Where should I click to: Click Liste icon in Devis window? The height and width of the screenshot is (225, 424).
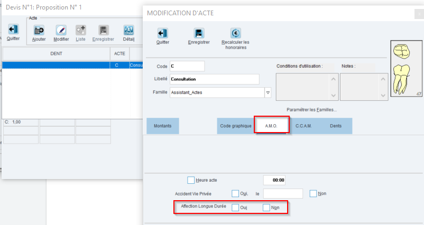(x=80, y=30)
